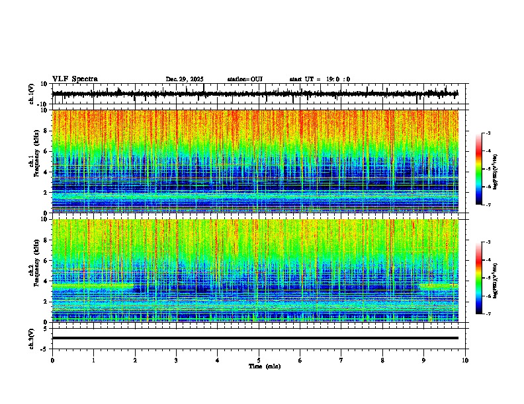Click the time axis tick label "8"
This screenshot has height=404, width=524.
click(382, 360)
